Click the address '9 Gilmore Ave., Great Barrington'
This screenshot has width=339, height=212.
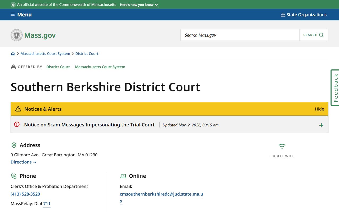pos(54,155)
